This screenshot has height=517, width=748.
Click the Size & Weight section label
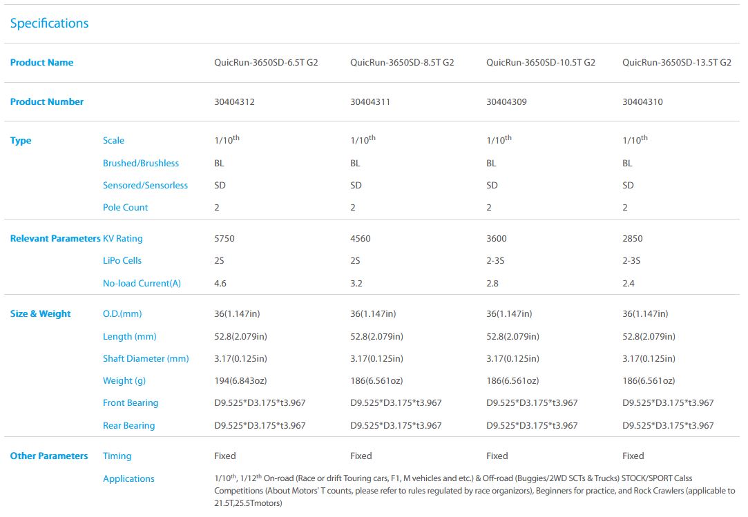tap(40, 314)
